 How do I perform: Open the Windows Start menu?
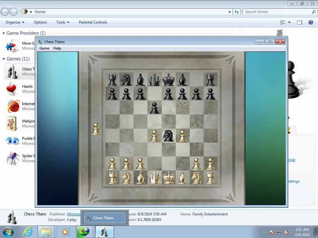click(8, 232)
